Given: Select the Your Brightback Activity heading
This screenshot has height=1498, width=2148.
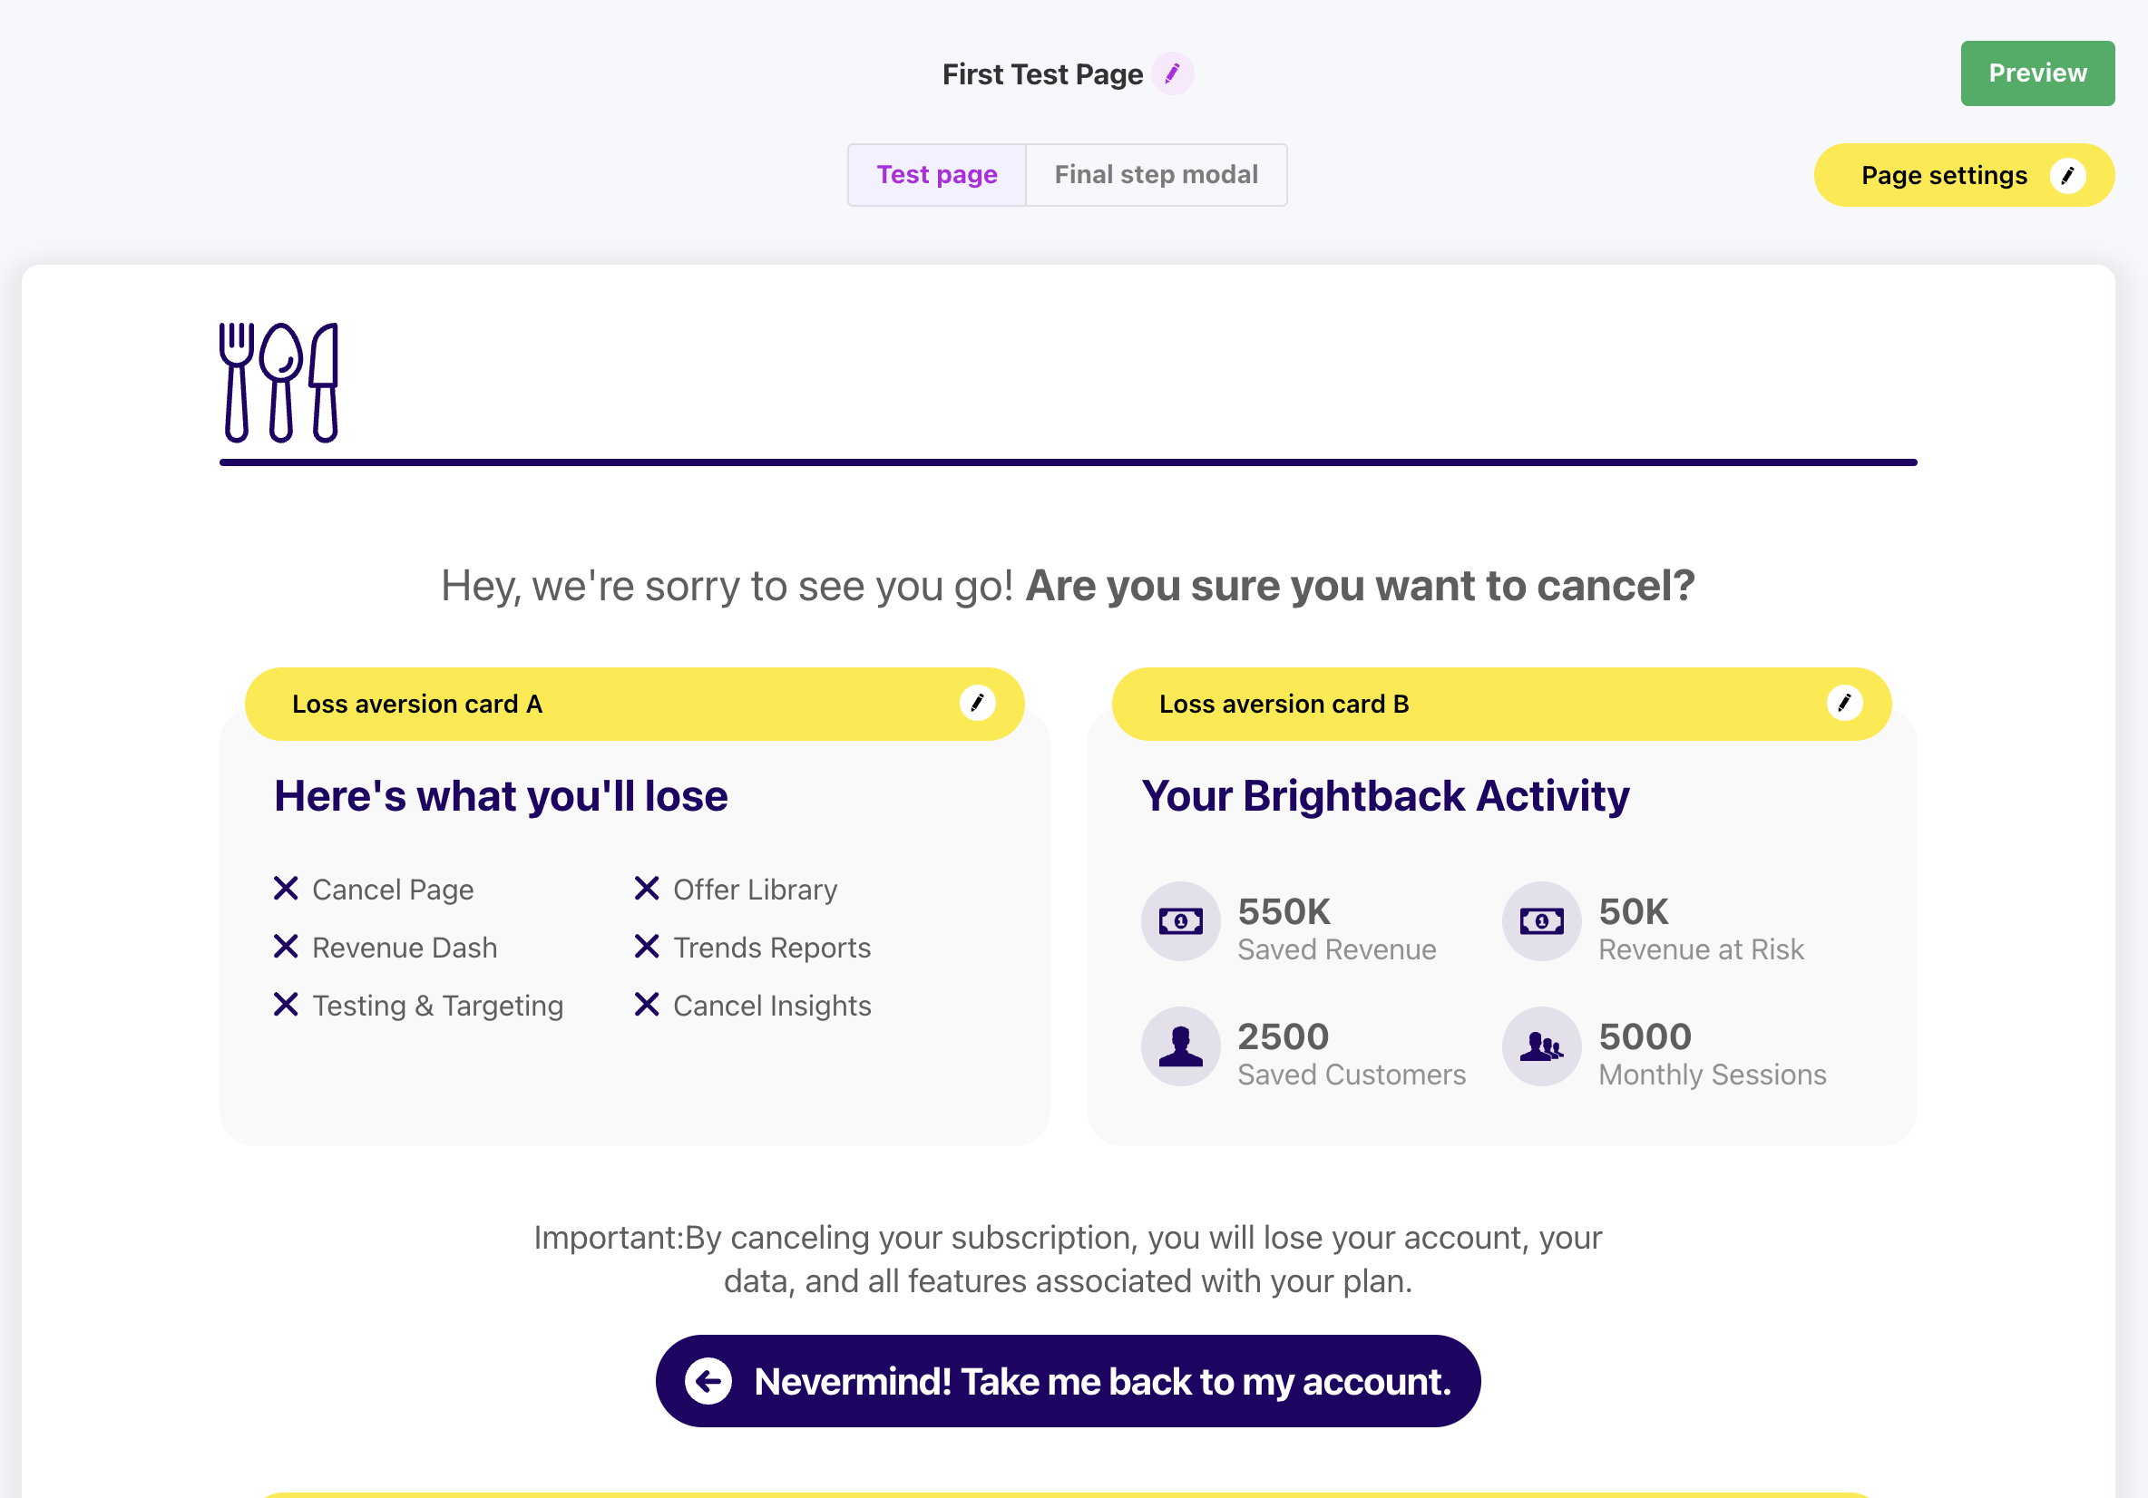Looking at the screenshot, I should [1384, 797].
